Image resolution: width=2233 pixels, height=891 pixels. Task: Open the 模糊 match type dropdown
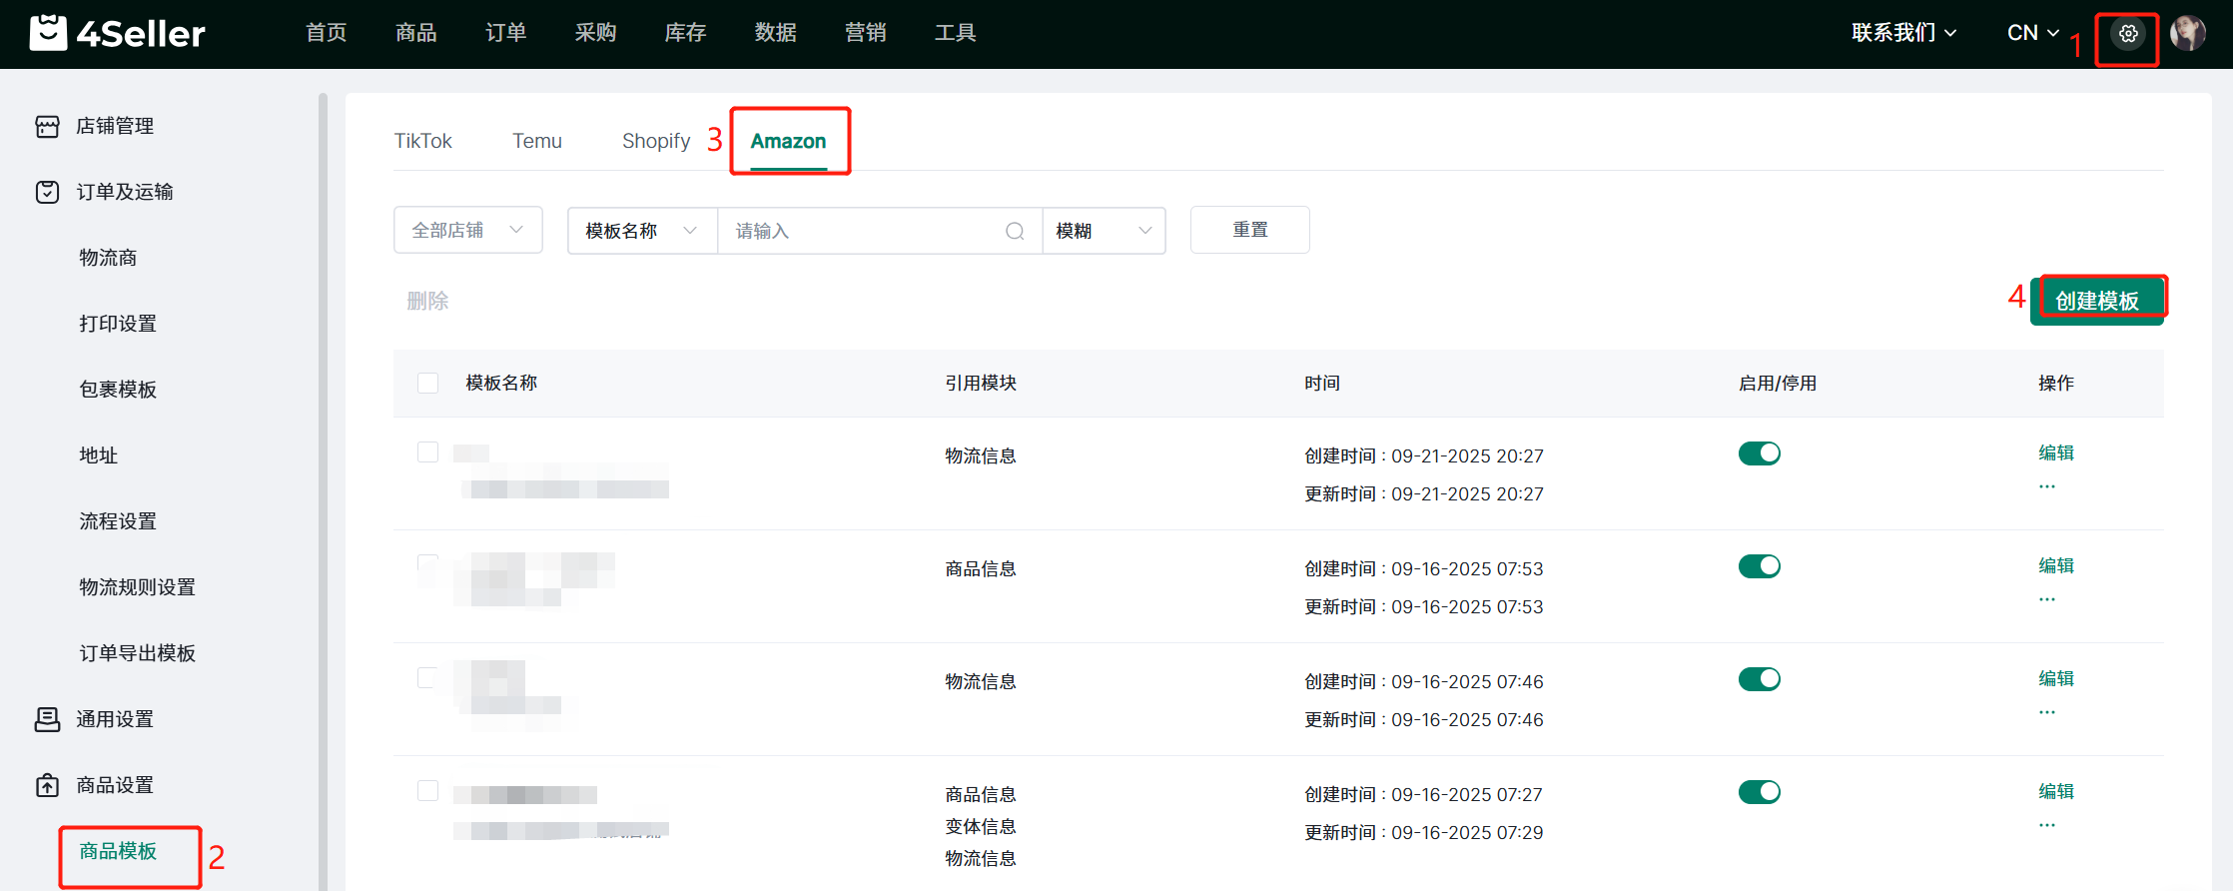(x=1104, y=231)
